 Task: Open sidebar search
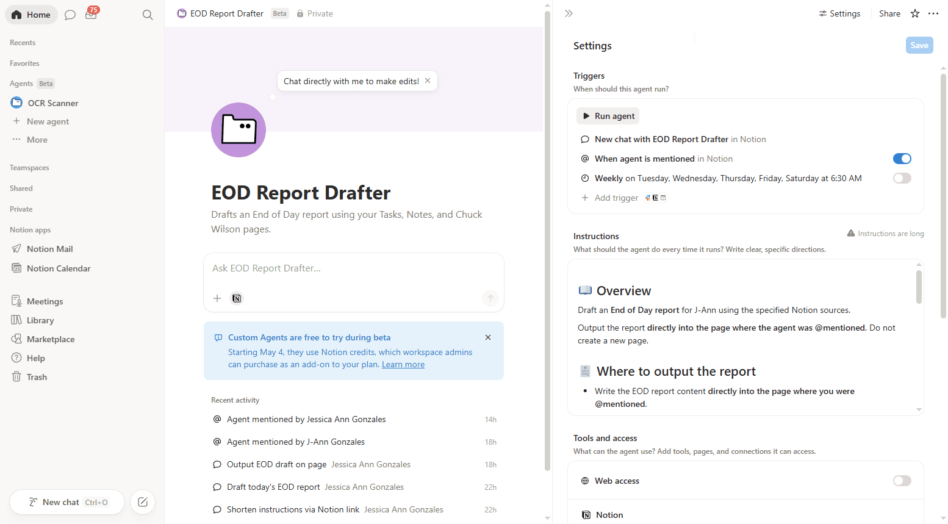click(x=148, y=14)
